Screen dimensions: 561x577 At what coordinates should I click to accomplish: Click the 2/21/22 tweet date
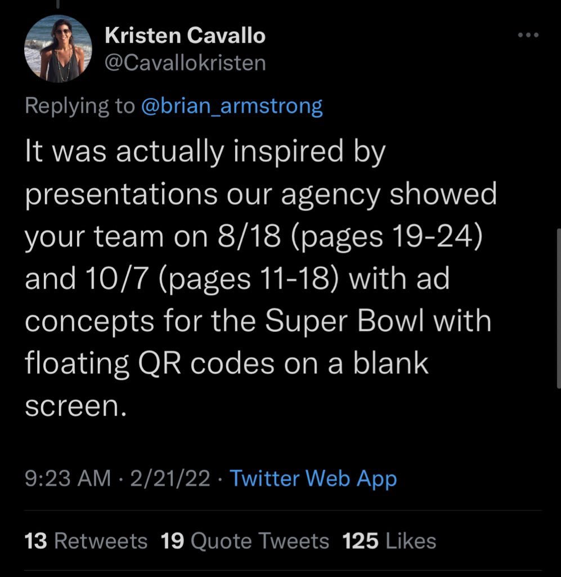(169, 478)
